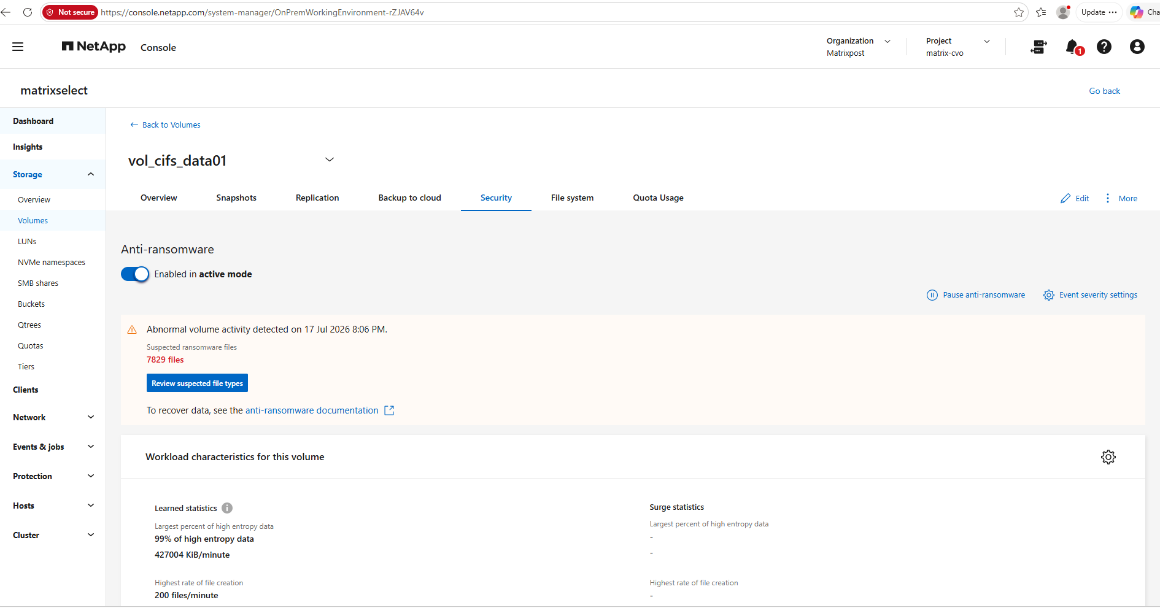Open the user account profile icon
1160x608 pixels.
[x=1137, y=47]
